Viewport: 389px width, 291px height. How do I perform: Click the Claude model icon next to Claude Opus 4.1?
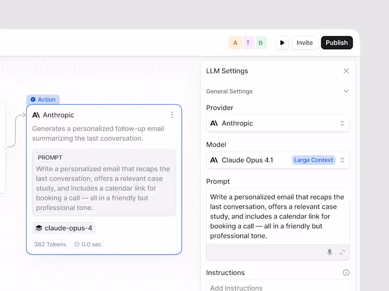(x=214, y=160)
